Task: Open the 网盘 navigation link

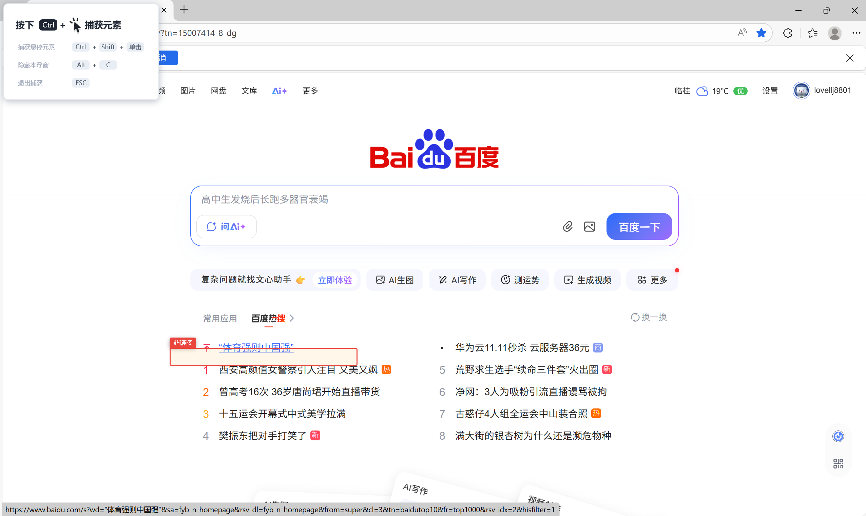Action: click(219, 91)
